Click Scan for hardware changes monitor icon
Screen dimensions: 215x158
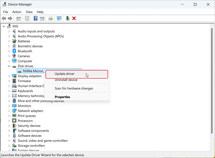(x=59, y=19)
